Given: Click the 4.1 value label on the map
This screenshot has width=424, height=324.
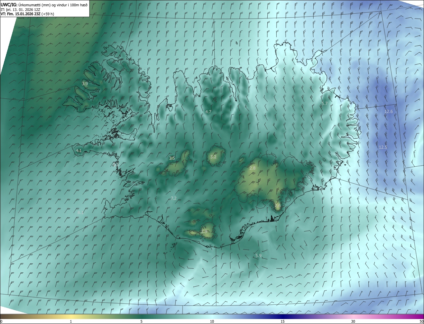Looking at the screenshot, I should click(79, 150).
